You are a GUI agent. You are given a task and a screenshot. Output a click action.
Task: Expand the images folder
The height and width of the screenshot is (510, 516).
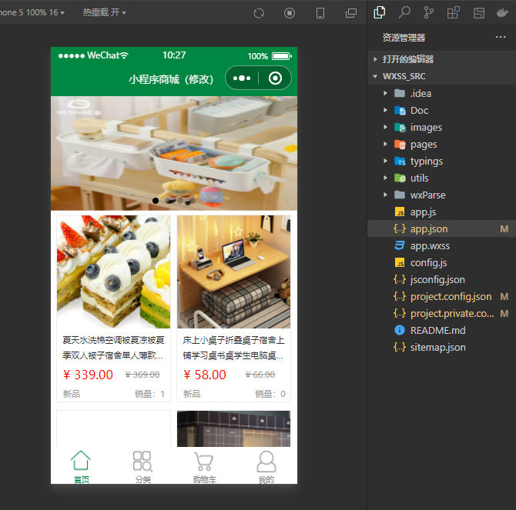(441, 127)
